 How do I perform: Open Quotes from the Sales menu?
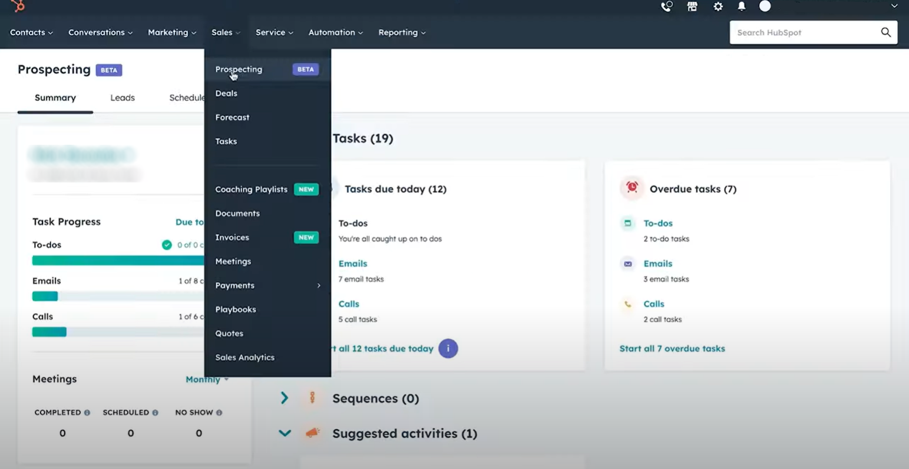coord(267,333)
